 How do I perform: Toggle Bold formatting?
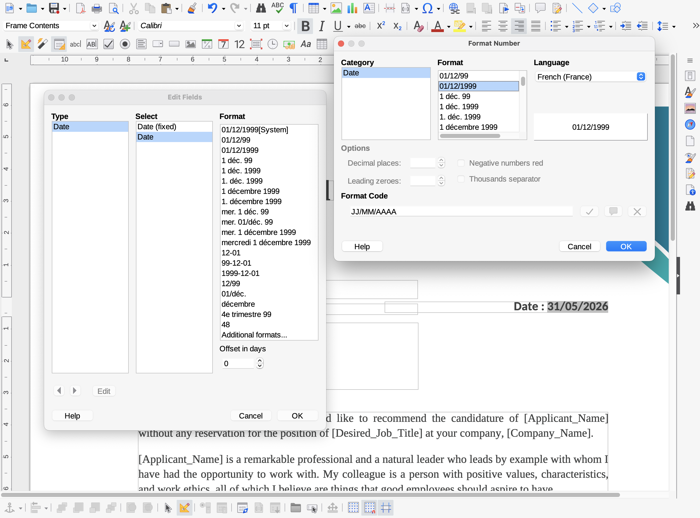click(305, 26)
